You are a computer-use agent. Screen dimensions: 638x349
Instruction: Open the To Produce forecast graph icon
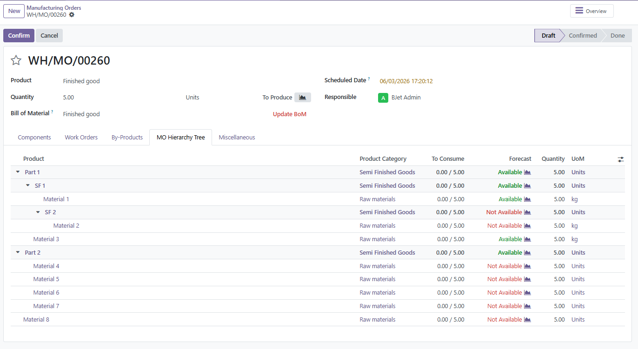click(x=302, y=97)
